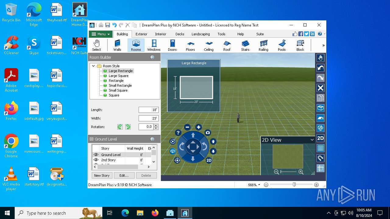The width and height of the screenshot is (390, 219).
Task: Click the Length input field
Action: coord(149,110)
